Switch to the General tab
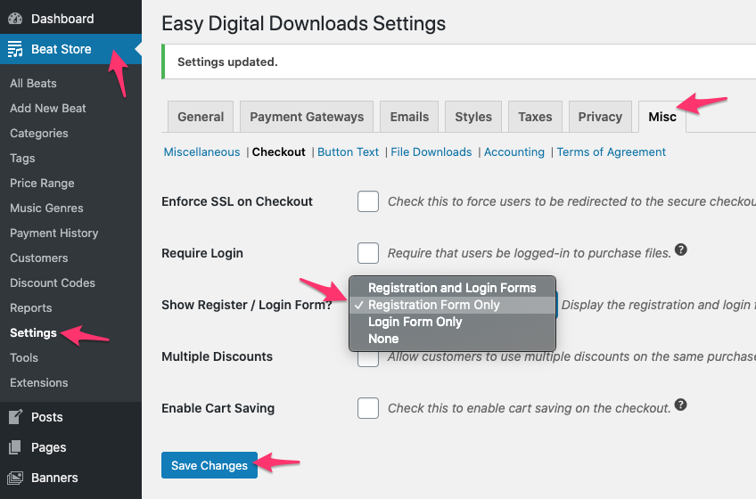 (201, 117)
